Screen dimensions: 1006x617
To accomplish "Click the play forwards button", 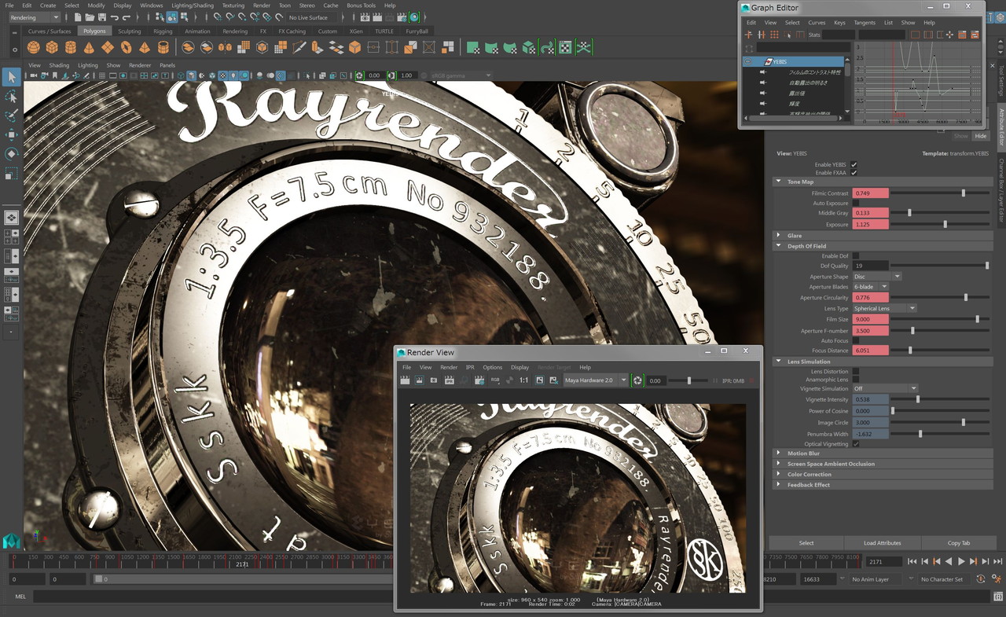I will tap(961, 561).
